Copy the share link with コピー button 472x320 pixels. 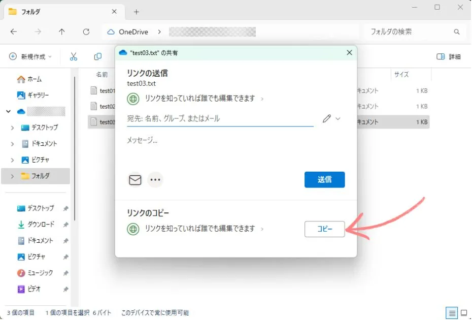pyautogui.click(x=324, y=229)
